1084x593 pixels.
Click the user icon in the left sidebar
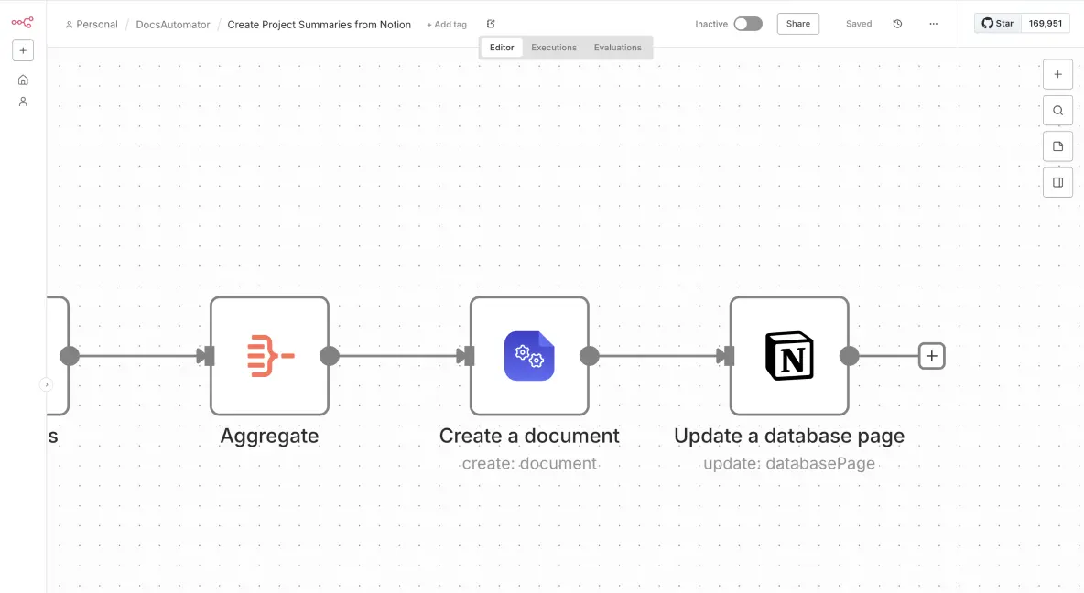pos(22,102)
